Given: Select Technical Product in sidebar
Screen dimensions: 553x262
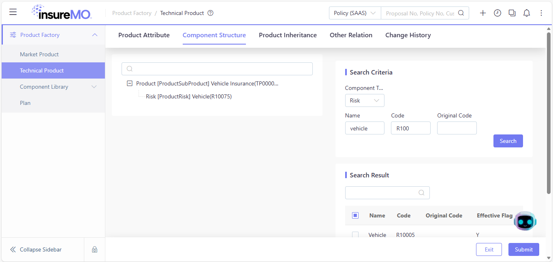Looking at the screenshot, I should (53, 70).
